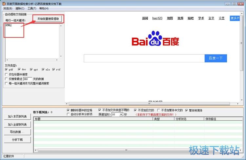The height and width of the screenshot is (160, 246).
Task: Open Baidu 贴吧 link
Action: (x=191, y=18)
